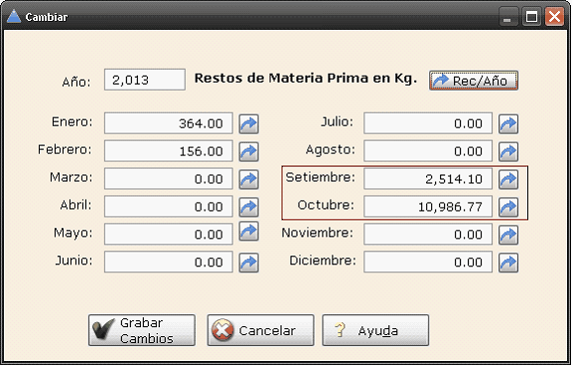Select the Diciembre value field
The width and height of the screenshot is (573, 366).
click(428, 262)
